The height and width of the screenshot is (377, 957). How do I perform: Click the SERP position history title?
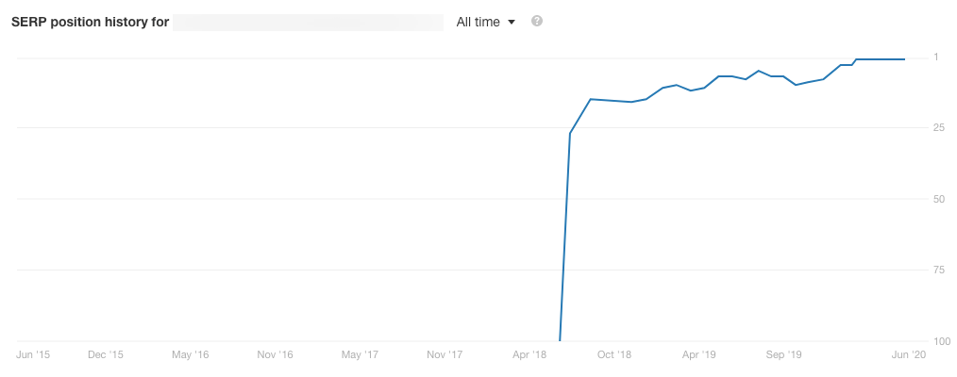[90, 22]
